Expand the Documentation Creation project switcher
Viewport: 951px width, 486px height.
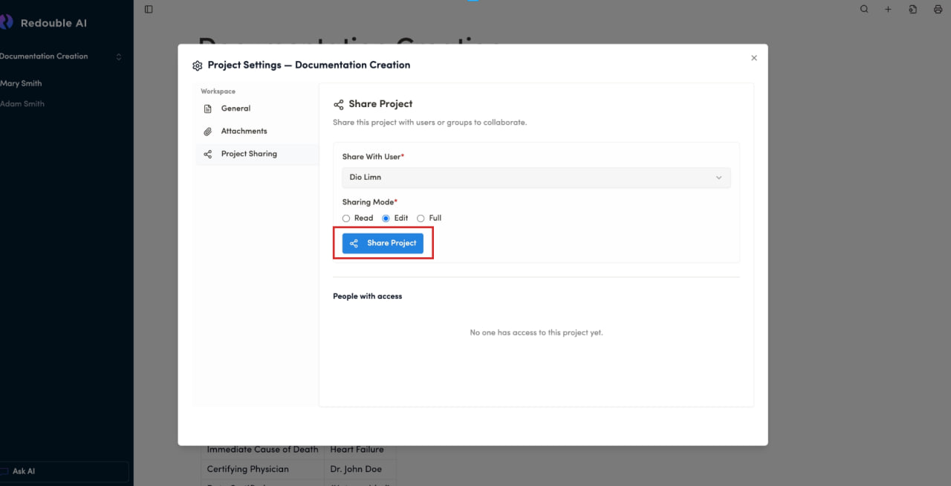pos(118,56)
